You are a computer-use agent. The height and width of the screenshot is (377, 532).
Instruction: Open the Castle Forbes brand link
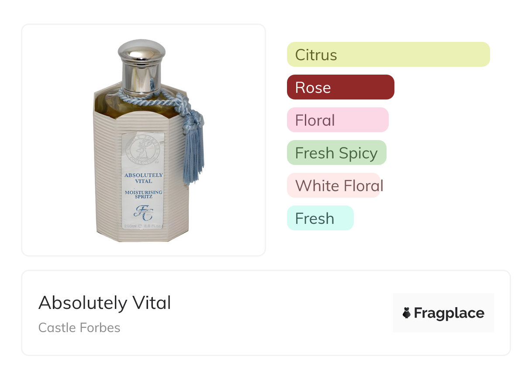79,327
